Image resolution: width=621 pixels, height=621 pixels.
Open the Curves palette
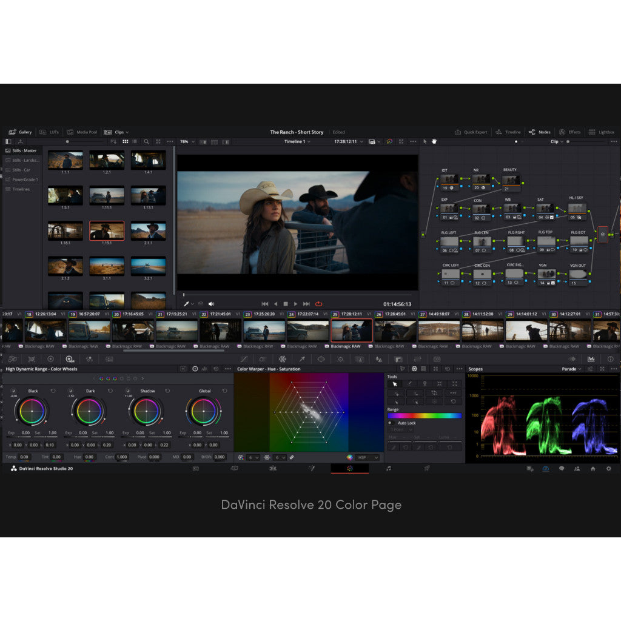point(244,359)
